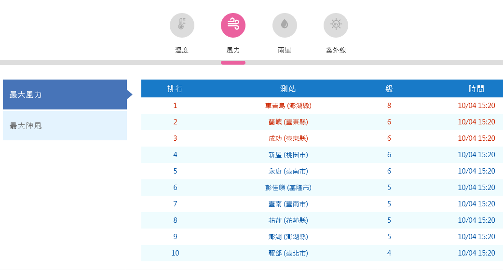Screen dimensions: 503x270
Task: Open station 東吉島 (澎湖縣)
Action: 288,106
